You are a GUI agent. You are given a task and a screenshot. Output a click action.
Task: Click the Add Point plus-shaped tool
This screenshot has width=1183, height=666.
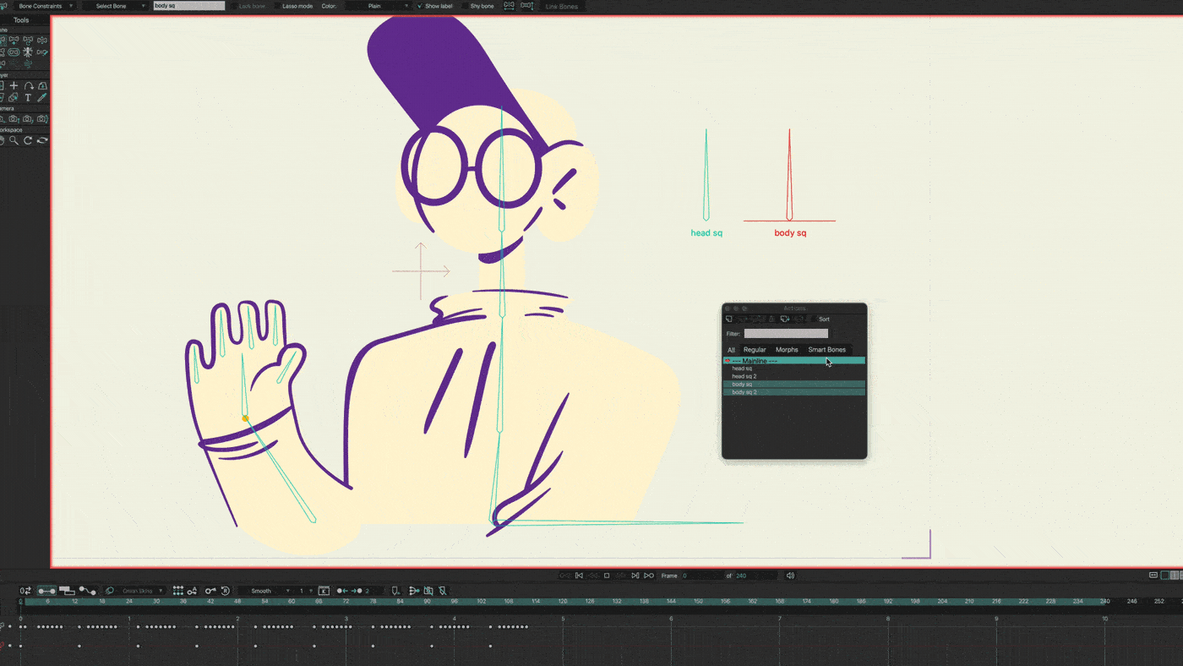(x=14, y=86)
